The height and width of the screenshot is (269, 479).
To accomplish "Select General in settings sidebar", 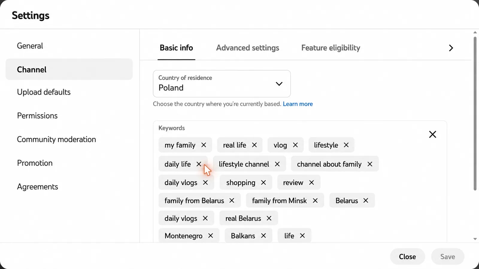I will coord(69,46).
